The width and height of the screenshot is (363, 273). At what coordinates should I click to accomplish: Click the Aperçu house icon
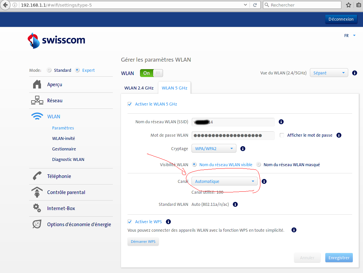(37, 85)
